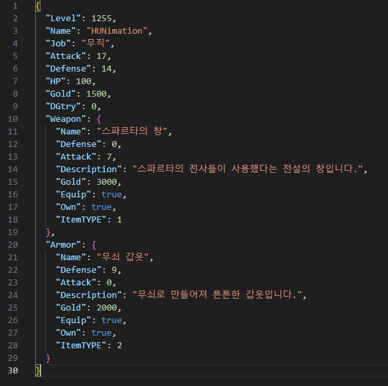This screenshot has height=386, width=388.
Task: Click the "Own" key on line 17
Action: coord(68,207)
